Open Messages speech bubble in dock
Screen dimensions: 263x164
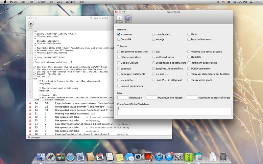tap(130, 157)
